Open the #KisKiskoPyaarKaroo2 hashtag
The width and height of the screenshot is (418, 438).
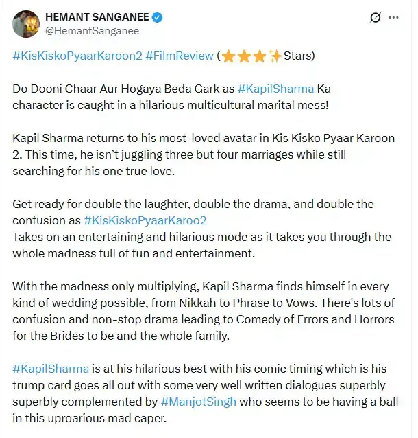145,220
